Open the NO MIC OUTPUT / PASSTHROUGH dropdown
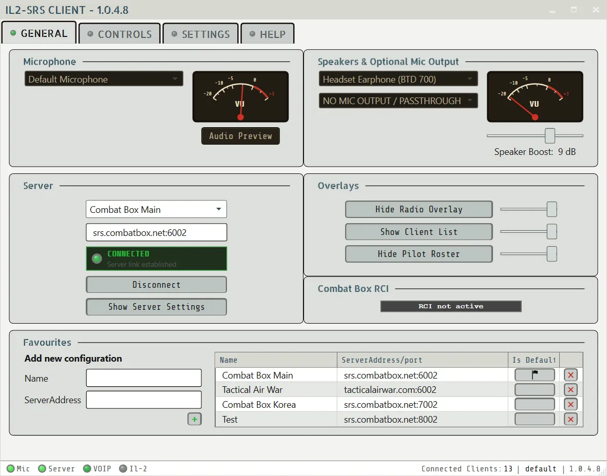Viewport: 607px width, 476px height. (399, 101)
